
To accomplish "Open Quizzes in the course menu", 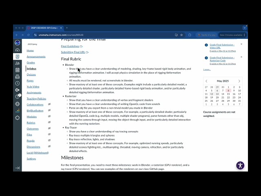I will pos(31,74).
